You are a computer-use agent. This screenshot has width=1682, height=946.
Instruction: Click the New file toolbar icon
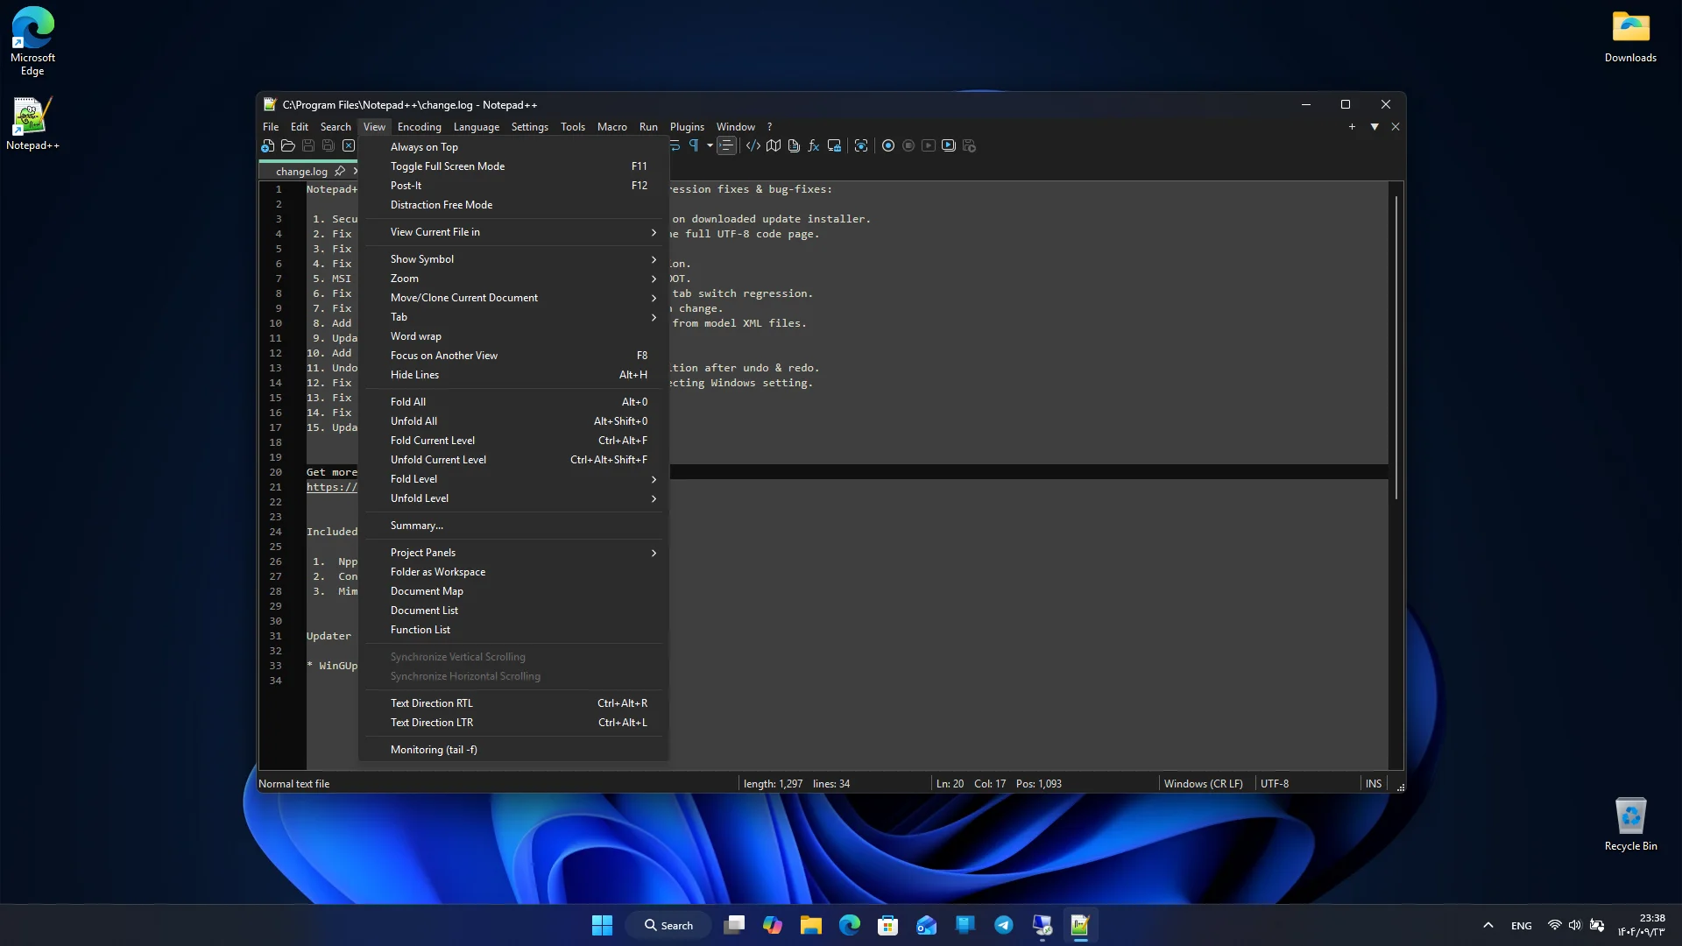[268, 145]
